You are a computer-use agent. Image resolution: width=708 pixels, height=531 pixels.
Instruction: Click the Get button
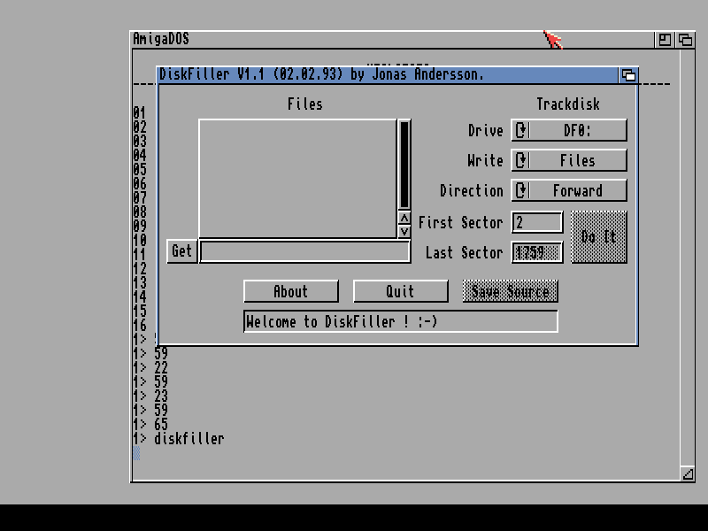pos(182,251)
